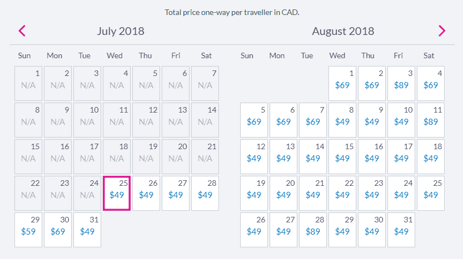Select August 15 fare
463x259 pixels.
342,157
